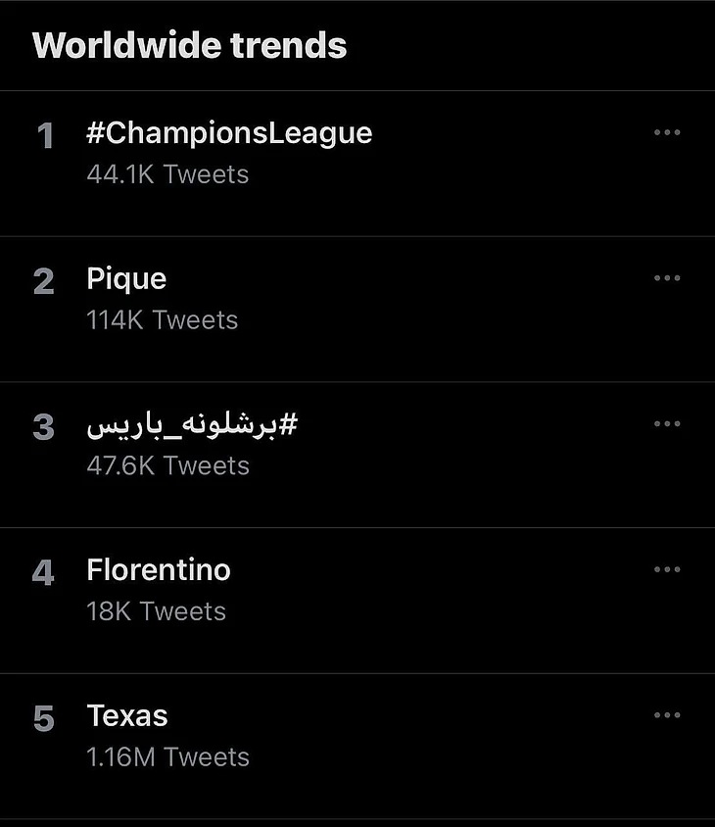Open the Texas trending topic
Image resolution: width=715 pixels, height=827 pixels.
pyautogui.click(x=127, y=716)
